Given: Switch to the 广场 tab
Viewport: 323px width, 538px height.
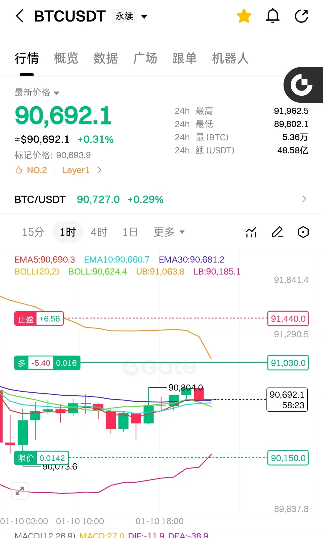Looking at the screenshot, I should (x=145, y=58).
